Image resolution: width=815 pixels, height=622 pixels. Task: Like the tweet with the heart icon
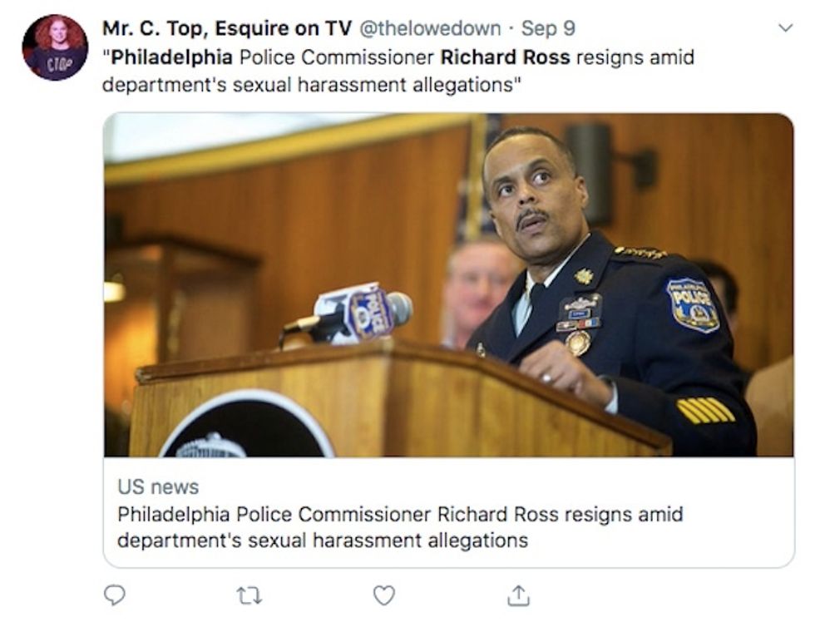384,595
